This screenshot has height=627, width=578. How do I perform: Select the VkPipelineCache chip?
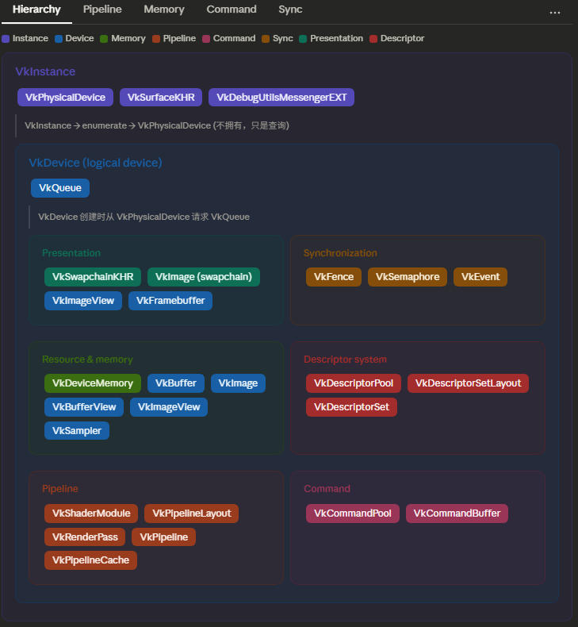tap(91, 560)
